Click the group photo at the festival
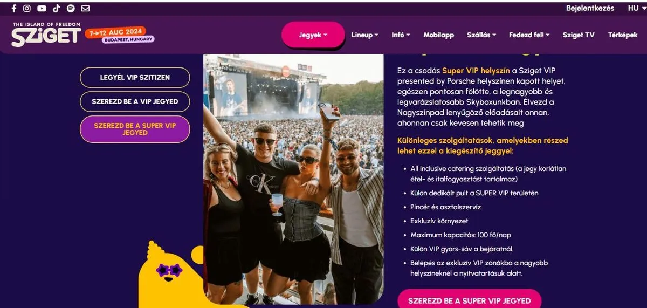This screenshot has width=647, height=308. click(x=294, y=178)
